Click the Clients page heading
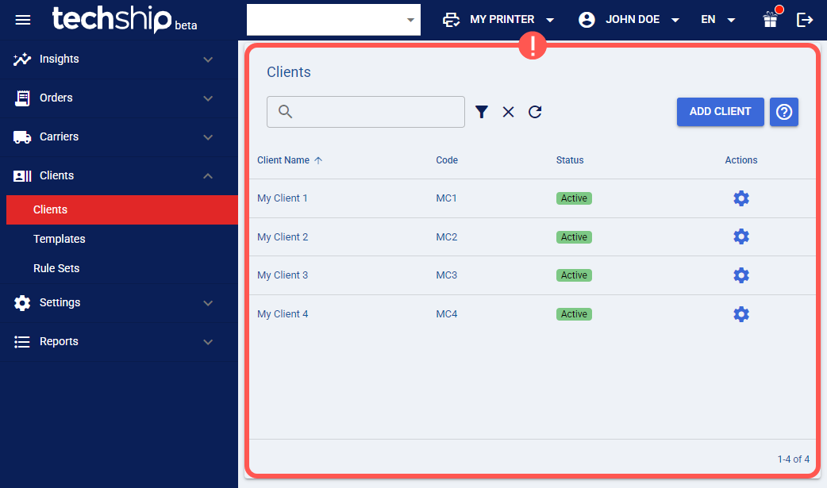The width and height of the screenshot is (827, 488). (289, 72)
